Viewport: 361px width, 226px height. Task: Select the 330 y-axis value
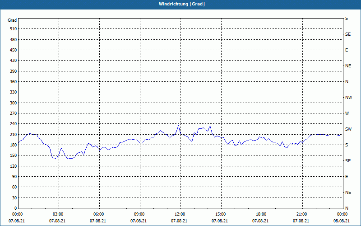point(14,92)
